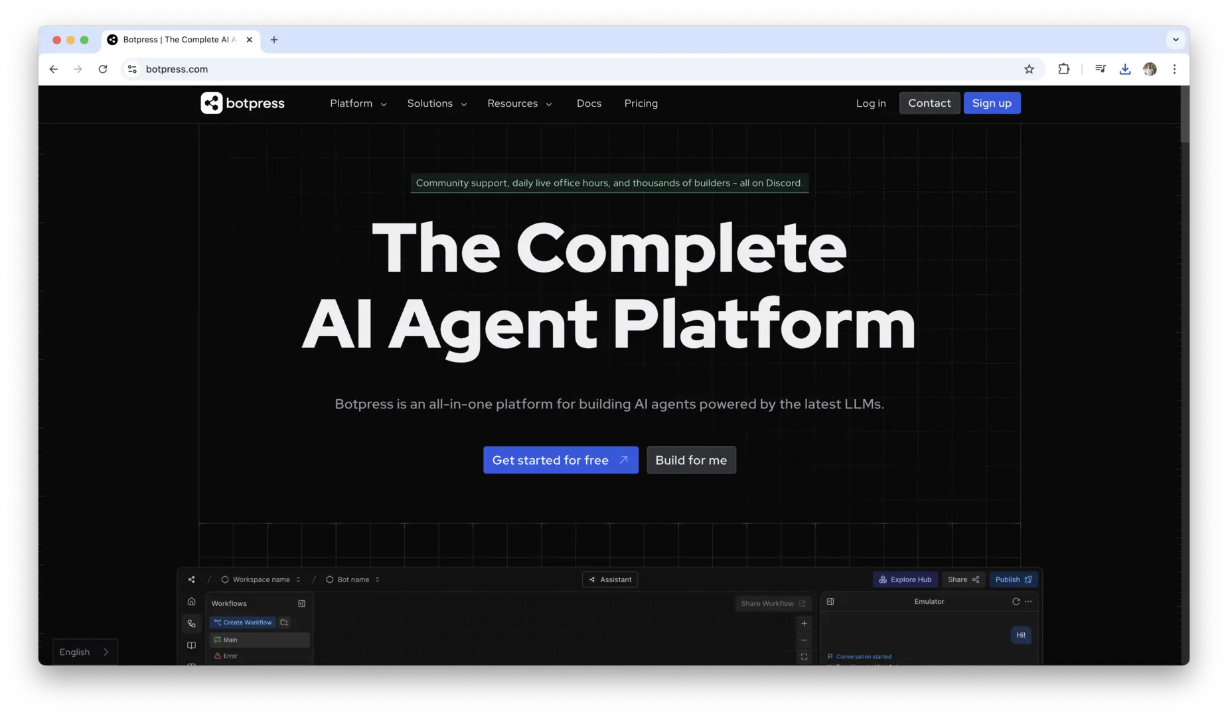Go to the Pricing page

[641, 103]
